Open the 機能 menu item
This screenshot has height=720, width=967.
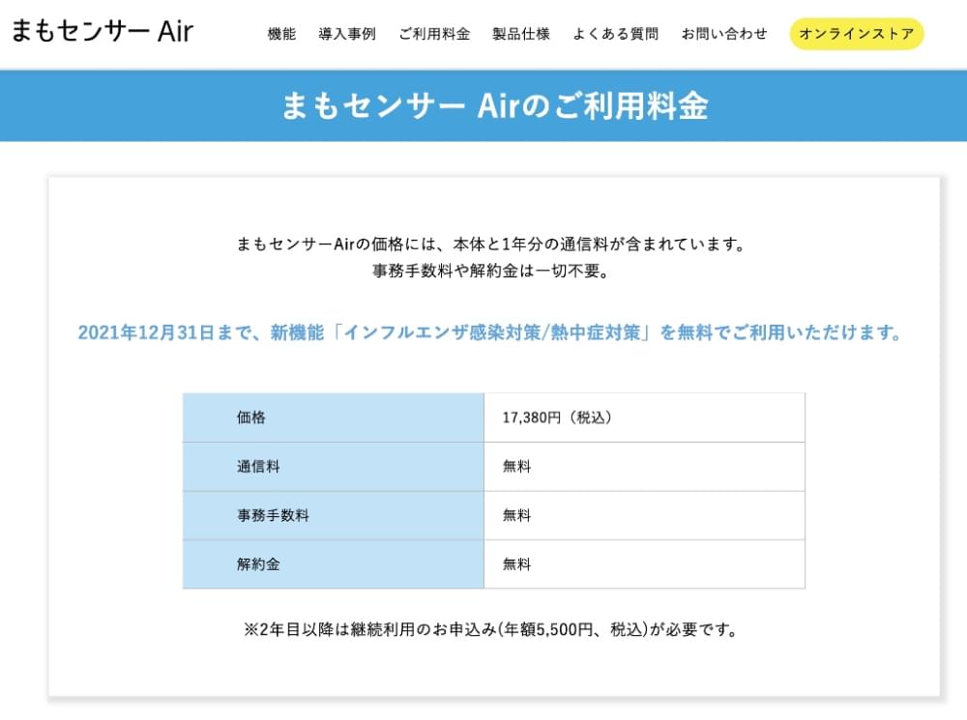click(x=281, y=34)
